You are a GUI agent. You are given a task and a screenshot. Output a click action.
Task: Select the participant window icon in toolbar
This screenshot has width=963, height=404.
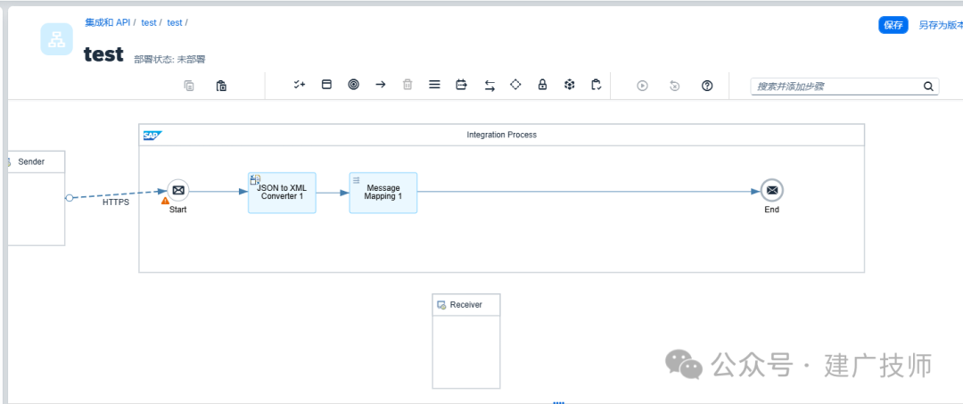[x=326, y=86]
